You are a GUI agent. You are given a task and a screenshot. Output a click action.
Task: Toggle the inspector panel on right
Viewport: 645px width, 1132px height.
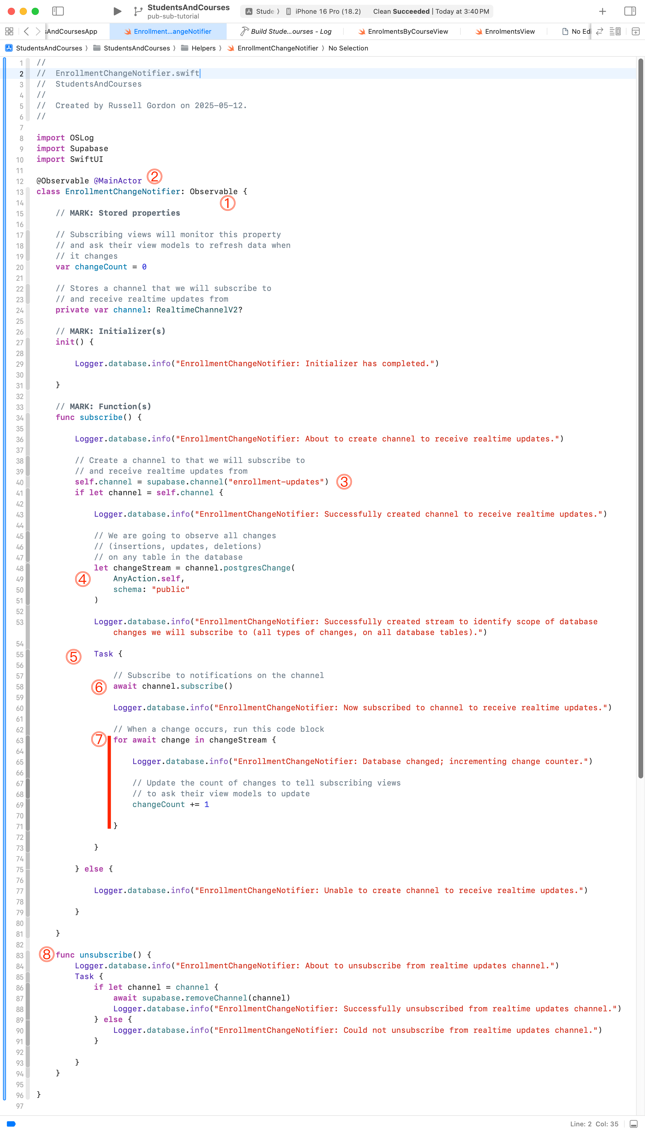pyautogui.click(x=629, y=11)
